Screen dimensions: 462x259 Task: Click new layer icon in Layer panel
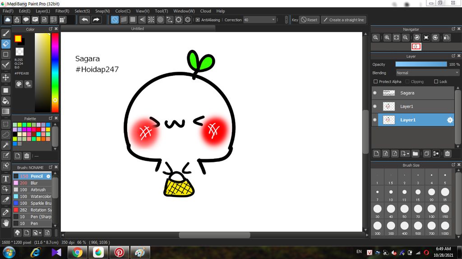(376, 153)
